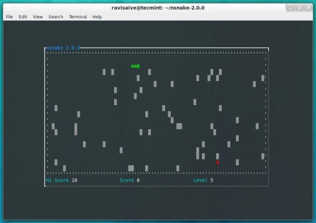The width and height of the screenshot is (316, 223).
Task: Click the Hi-Score value 10
Action: (x=74, y=180)
